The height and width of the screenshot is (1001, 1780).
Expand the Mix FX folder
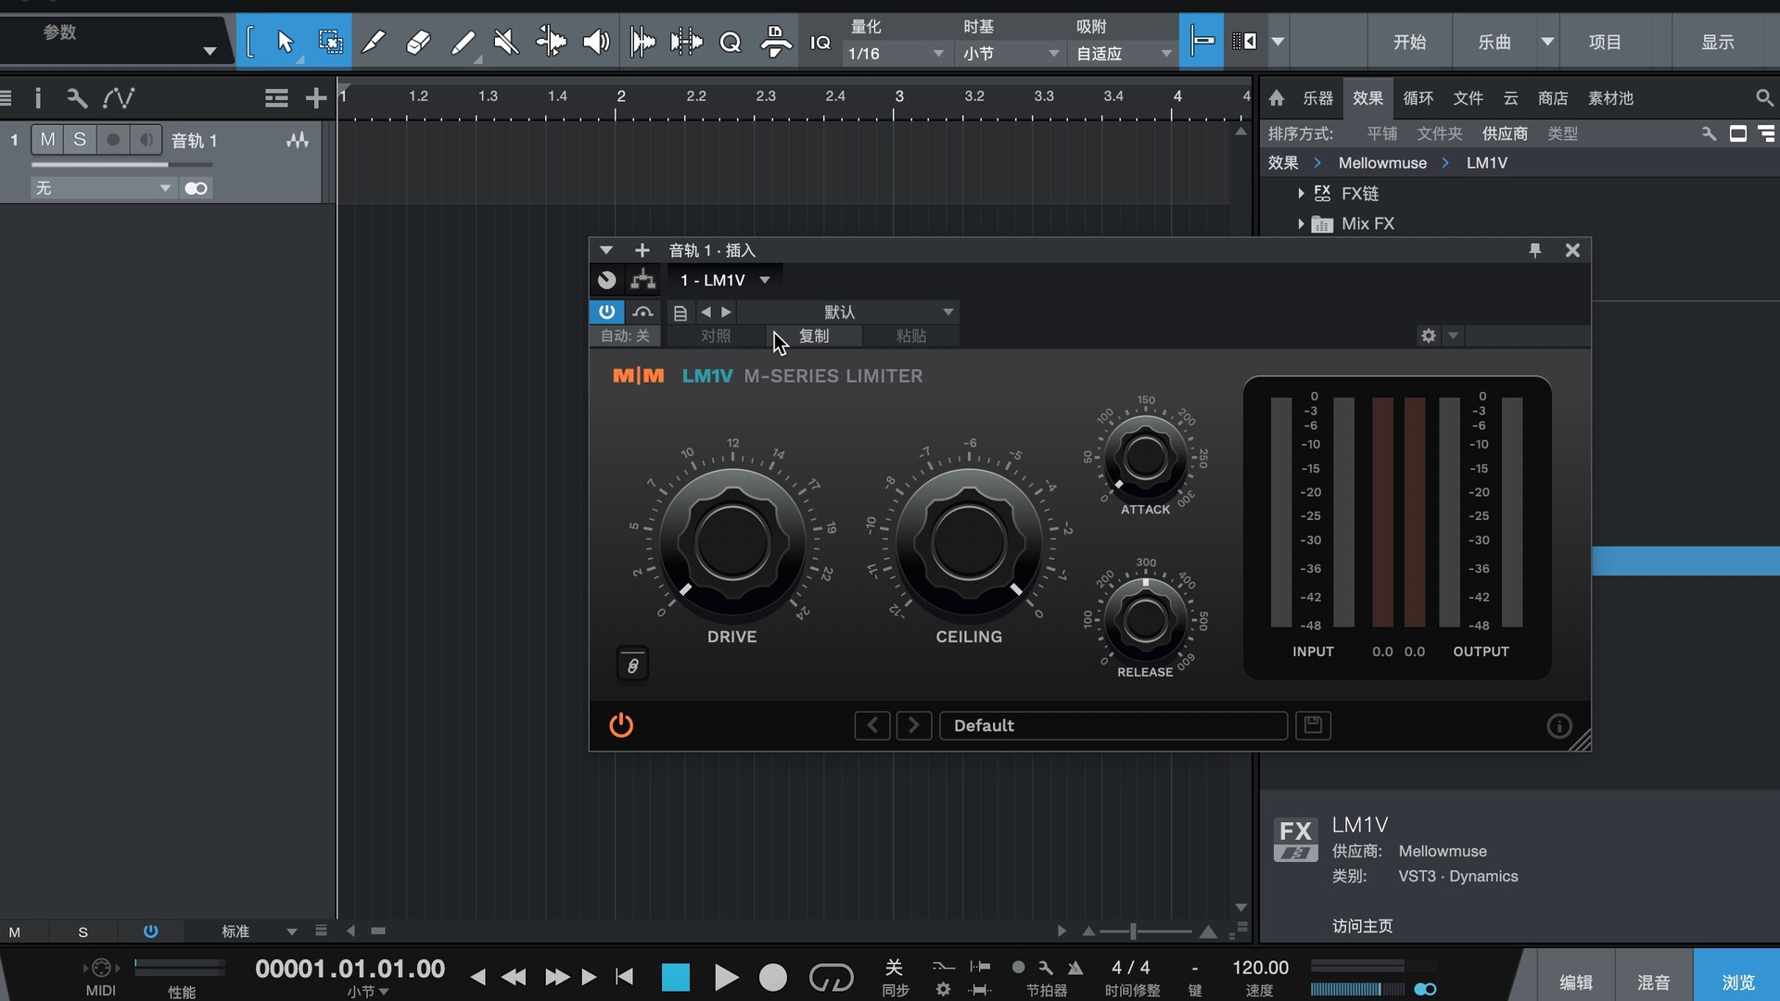(1301, 223)
